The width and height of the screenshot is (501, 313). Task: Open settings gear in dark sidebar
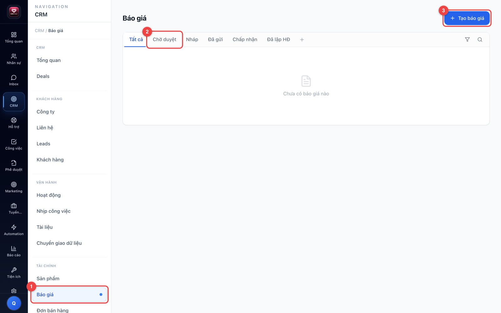pos(14,291)
